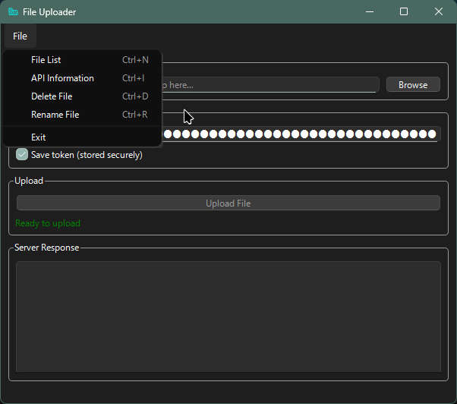This screenshot has height=404, width=457.
Task: Close the File Uploader window
Action: [439, 12]
